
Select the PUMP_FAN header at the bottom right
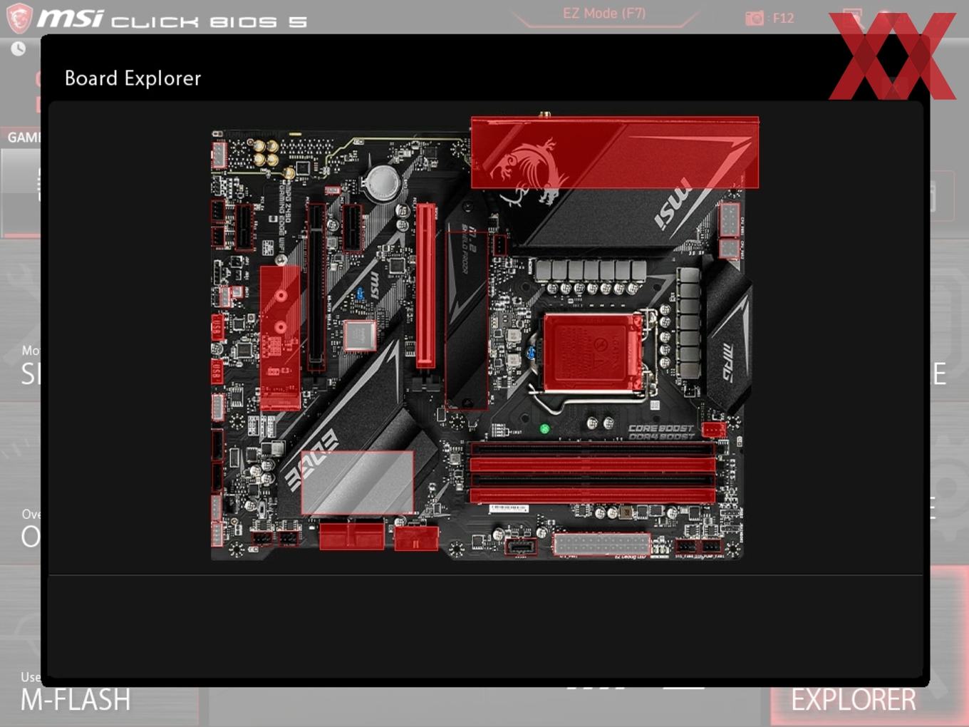click(x=712, y=546)
